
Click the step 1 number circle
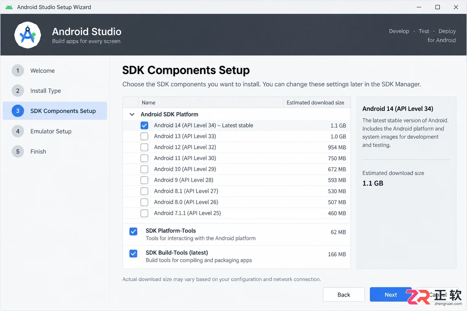pyautogui.click(x=18, y=71)
